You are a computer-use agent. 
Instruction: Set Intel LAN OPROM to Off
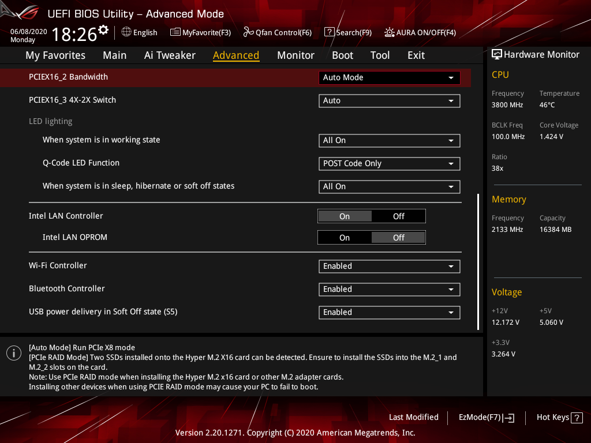pyautogui.click(x=398, y=238)
